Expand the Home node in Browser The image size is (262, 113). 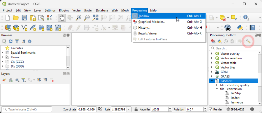tap(3, 57)
